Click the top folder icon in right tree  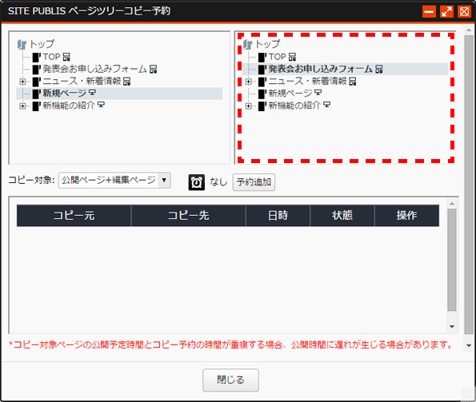(248, 45)
